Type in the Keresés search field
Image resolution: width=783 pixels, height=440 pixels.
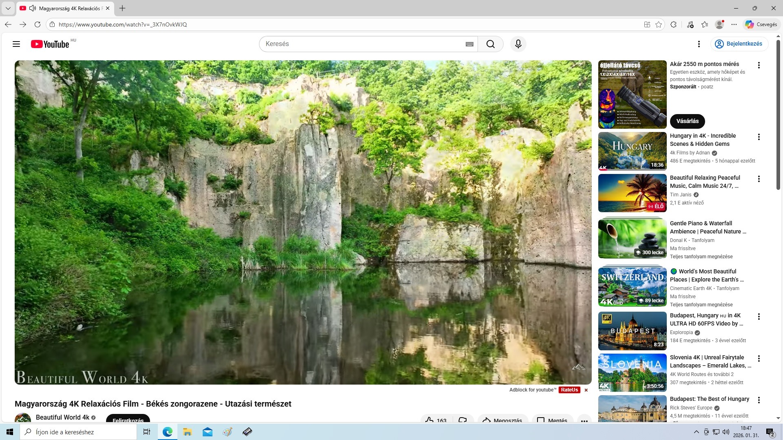(x=363, y=44)
